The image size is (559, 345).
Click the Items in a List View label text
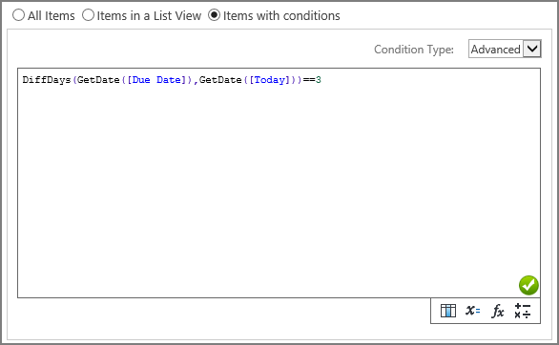click(x=149, y=15)
